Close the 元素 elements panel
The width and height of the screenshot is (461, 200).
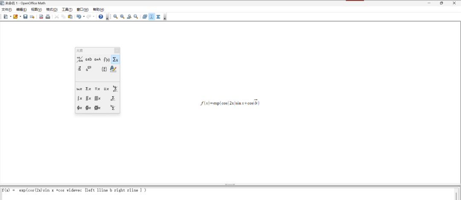[117, 51]
